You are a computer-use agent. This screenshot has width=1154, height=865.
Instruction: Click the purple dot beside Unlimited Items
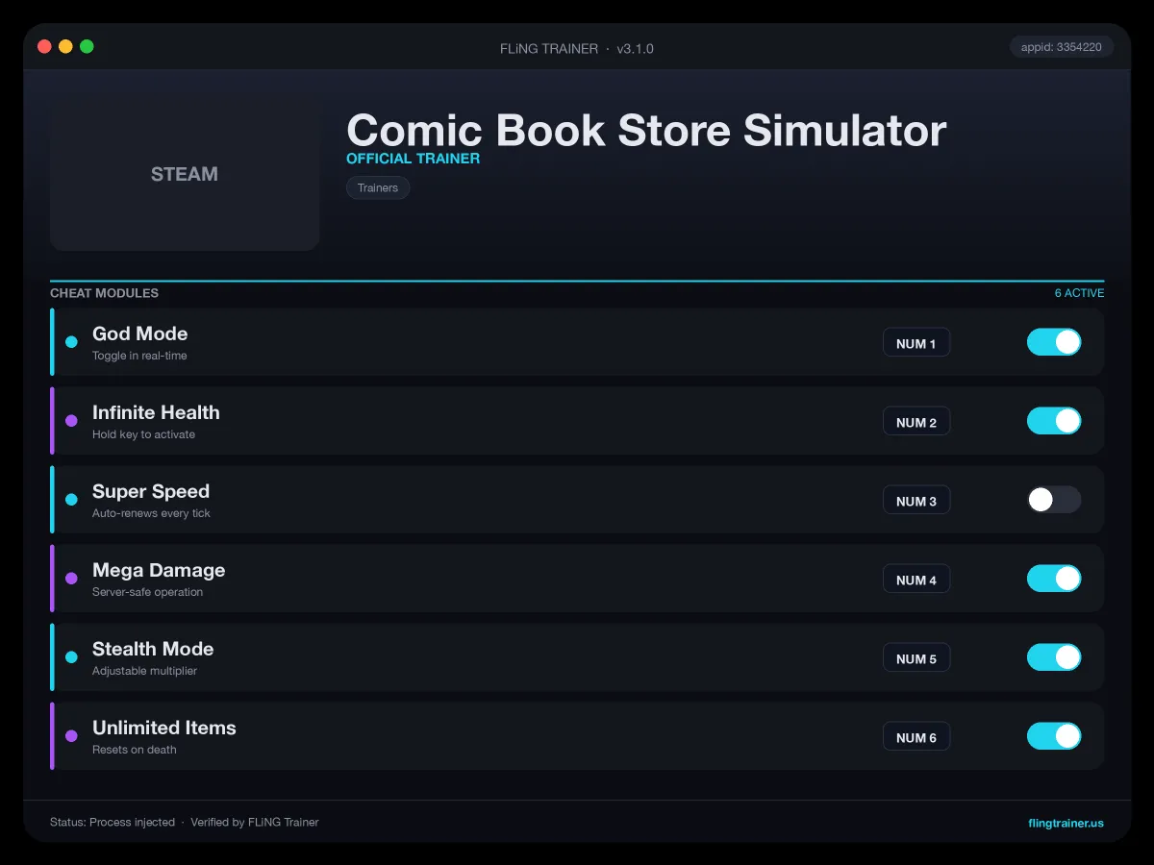click(x=71, y=736)
